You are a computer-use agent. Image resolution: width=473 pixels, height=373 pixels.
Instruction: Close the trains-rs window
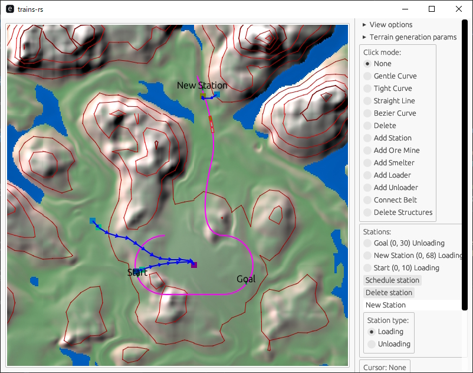pyautogui.click(x=458, y=9)
